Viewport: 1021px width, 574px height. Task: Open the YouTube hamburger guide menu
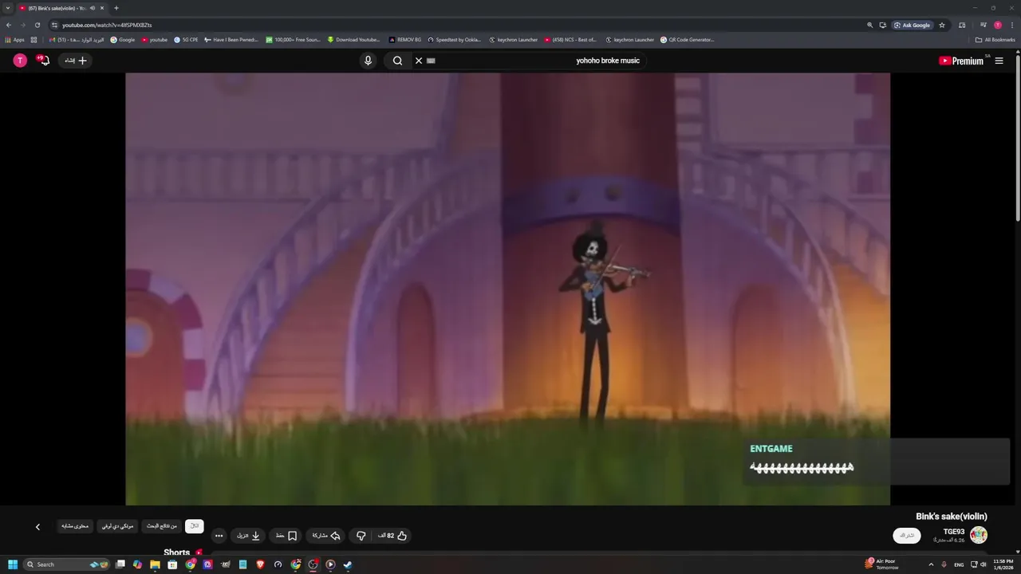(x=999, y=61)
